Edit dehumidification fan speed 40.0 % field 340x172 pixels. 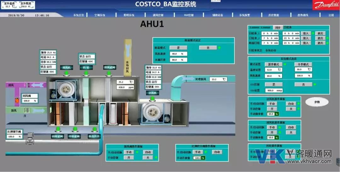point(178,54)
